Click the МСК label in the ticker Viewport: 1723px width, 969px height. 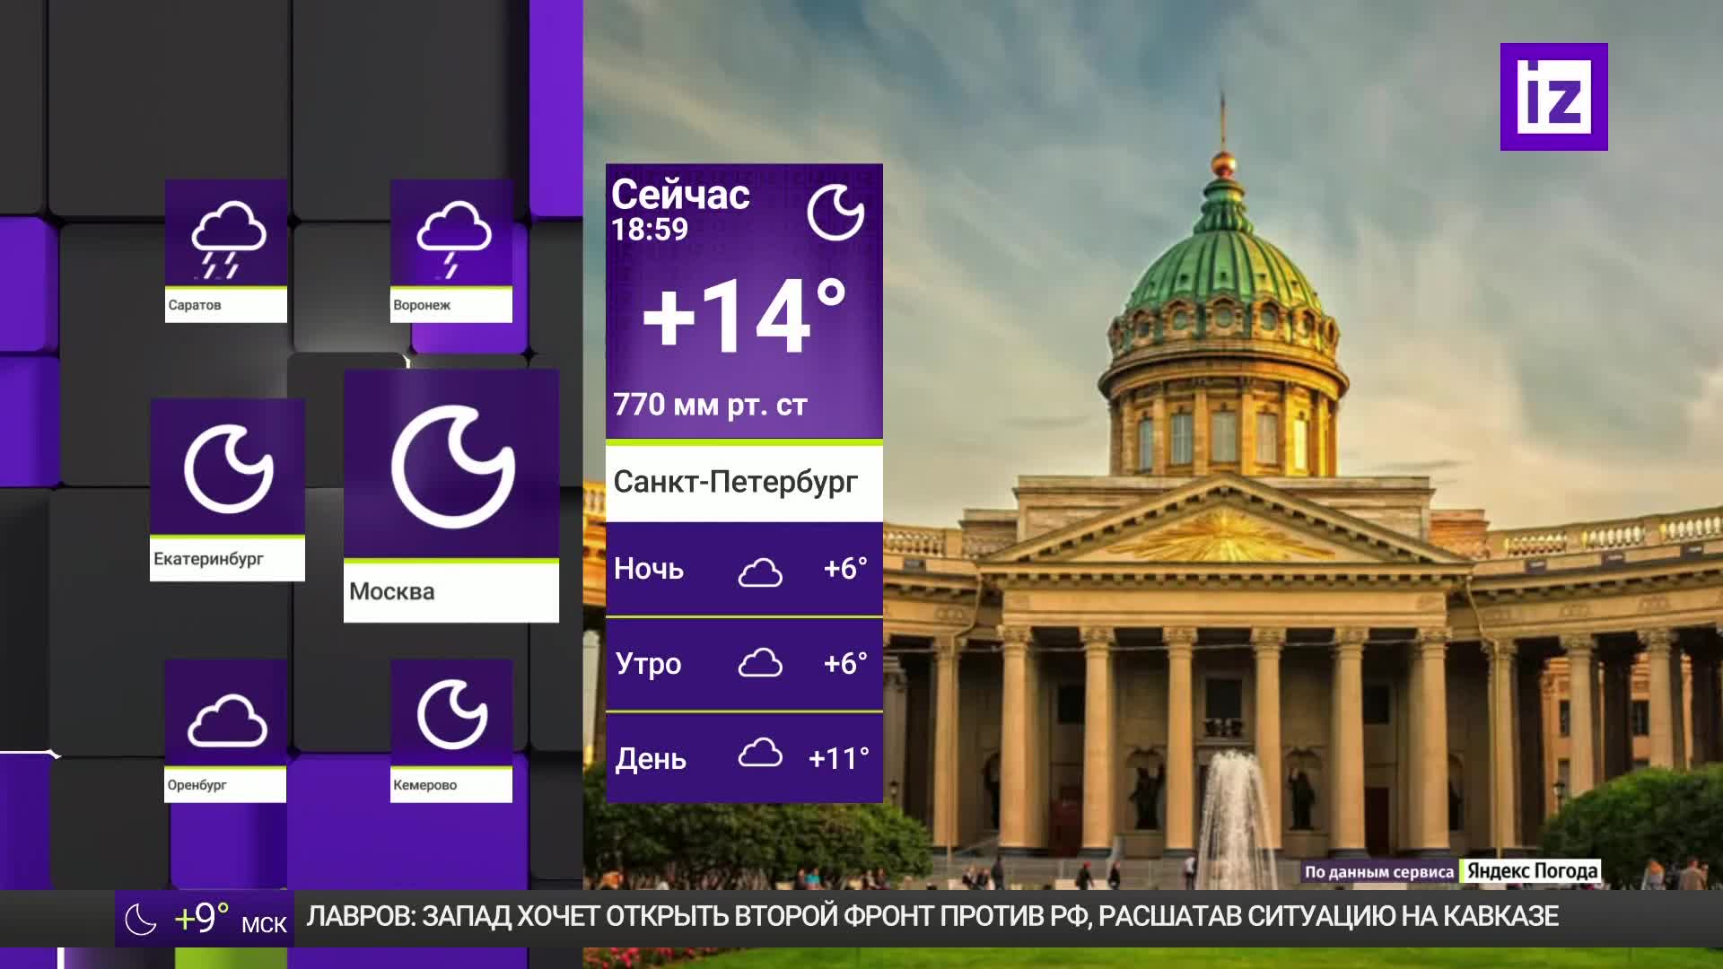(x=264, y=925)
